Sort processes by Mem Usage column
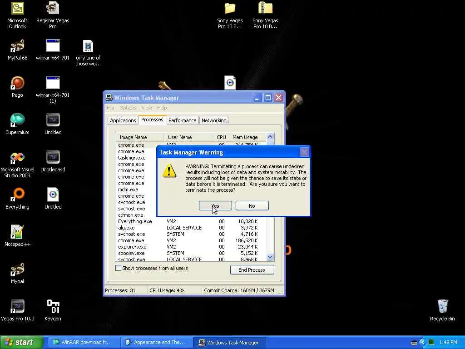The height and width of the screenshot is (349, 465). click(244, 137)
